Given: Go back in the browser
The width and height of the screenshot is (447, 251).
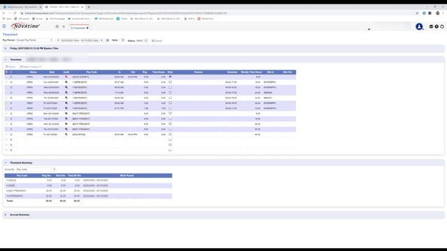Looking at the screenshot, I should pyautogui.click(x=3, y=13).
